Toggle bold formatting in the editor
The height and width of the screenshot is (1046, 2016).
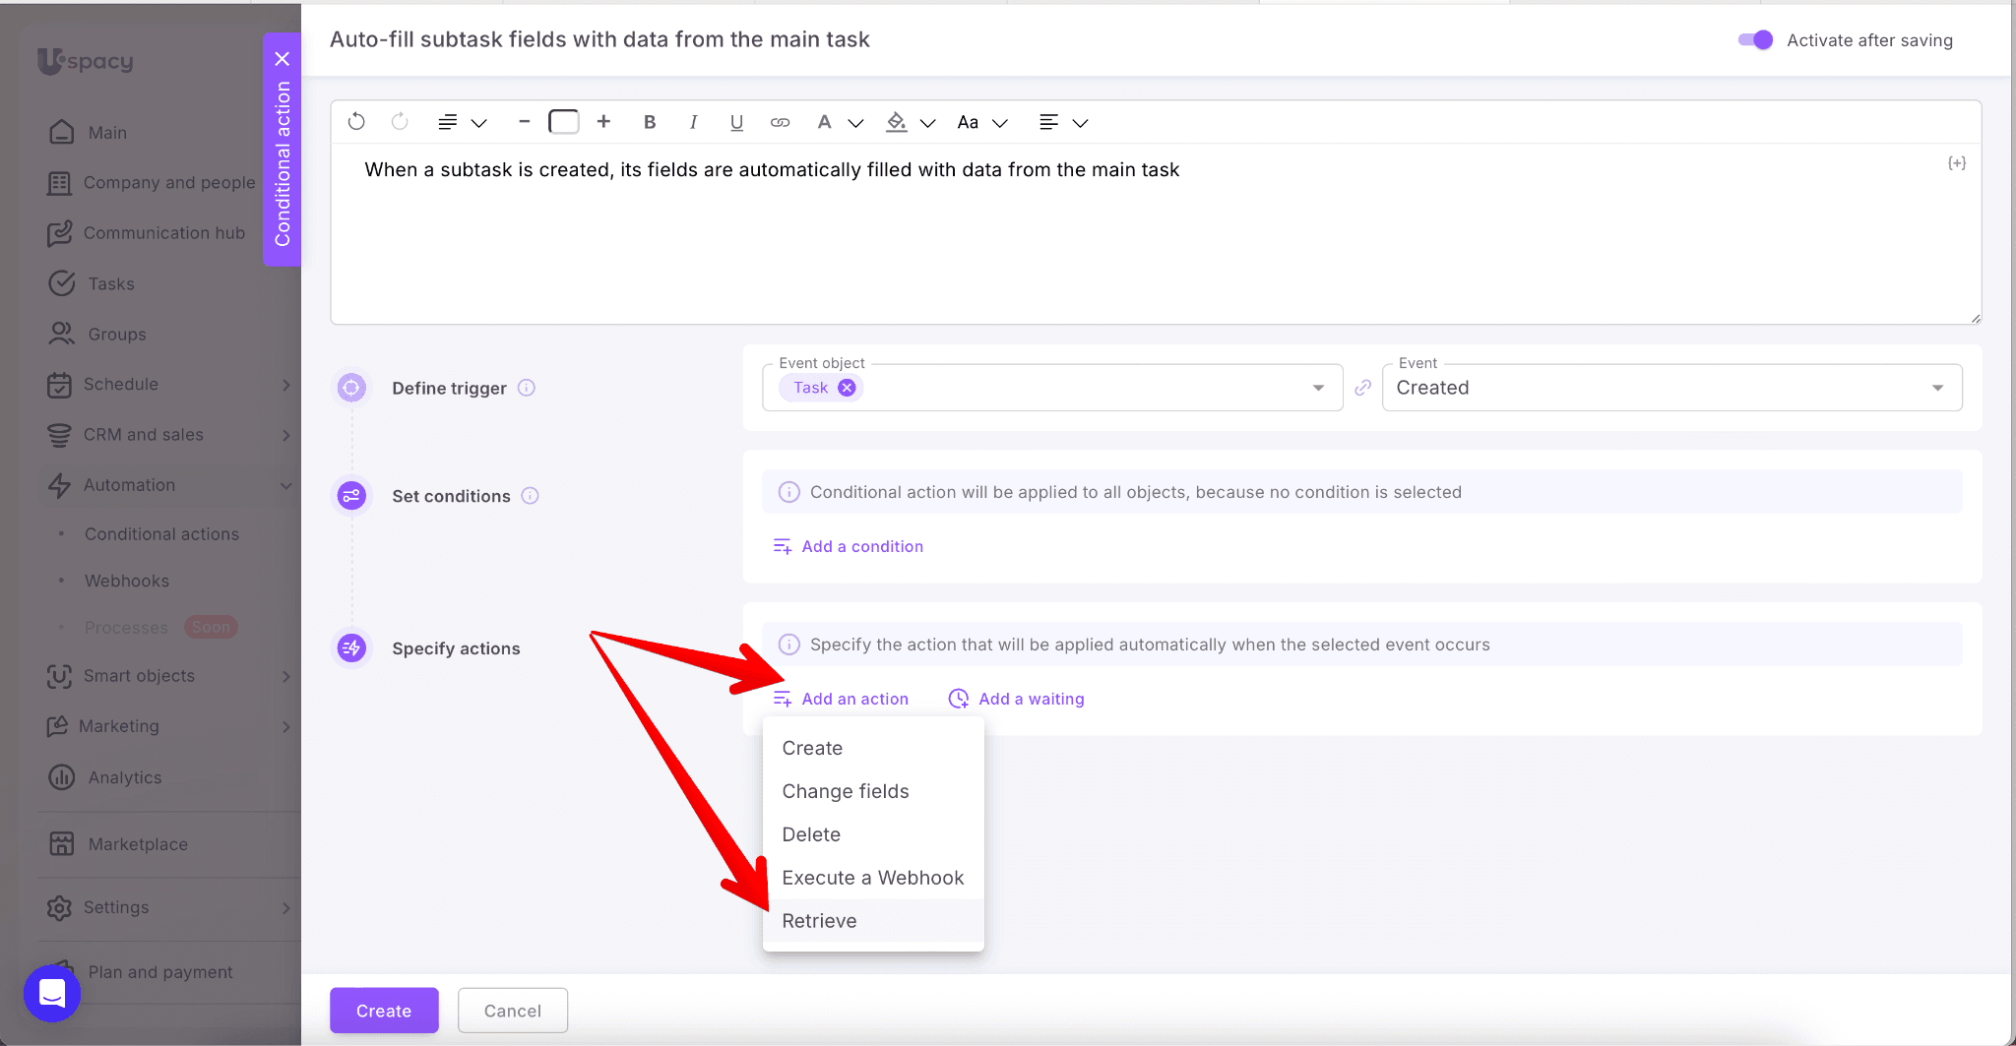(650, 122)
